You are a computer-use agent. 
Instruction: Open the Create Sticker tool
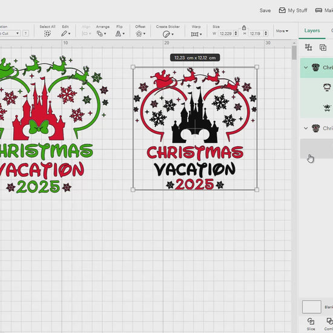coord(168,34)
